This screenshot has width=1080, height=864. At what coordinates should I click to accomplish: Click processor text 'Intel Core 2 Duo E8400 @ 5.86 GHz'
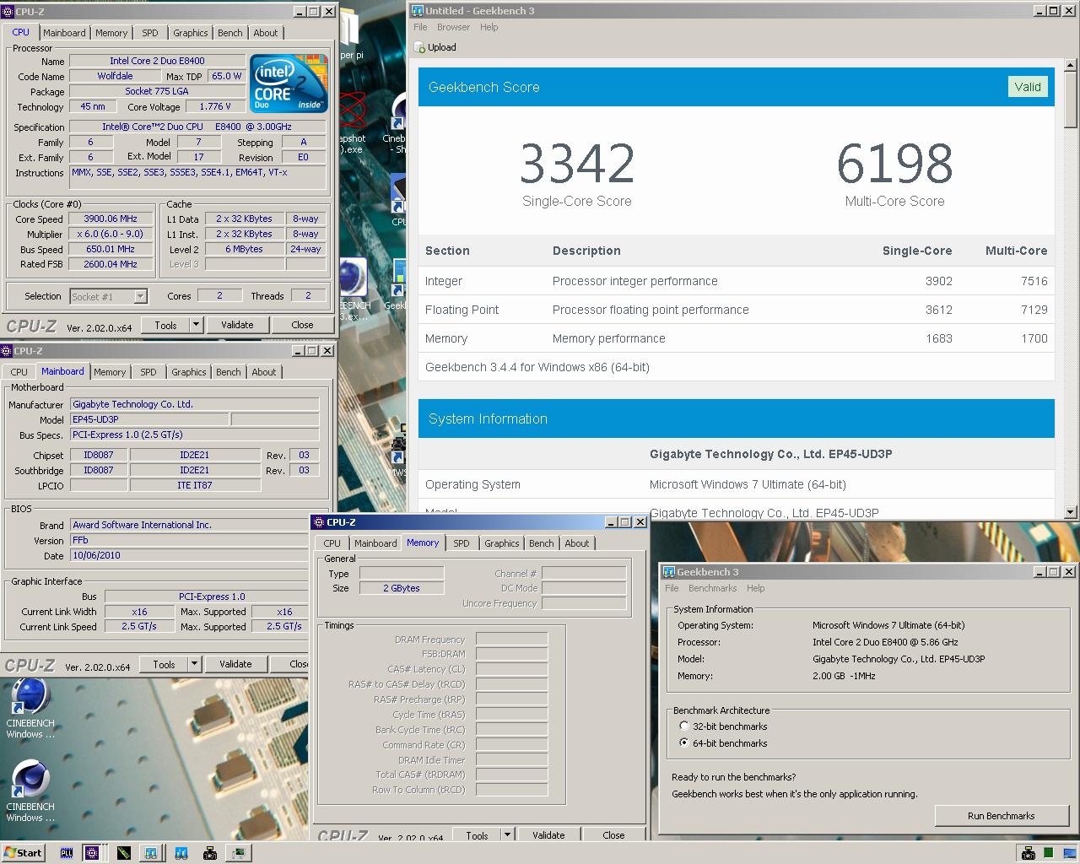pyautogui.click(x=885, y=642)
